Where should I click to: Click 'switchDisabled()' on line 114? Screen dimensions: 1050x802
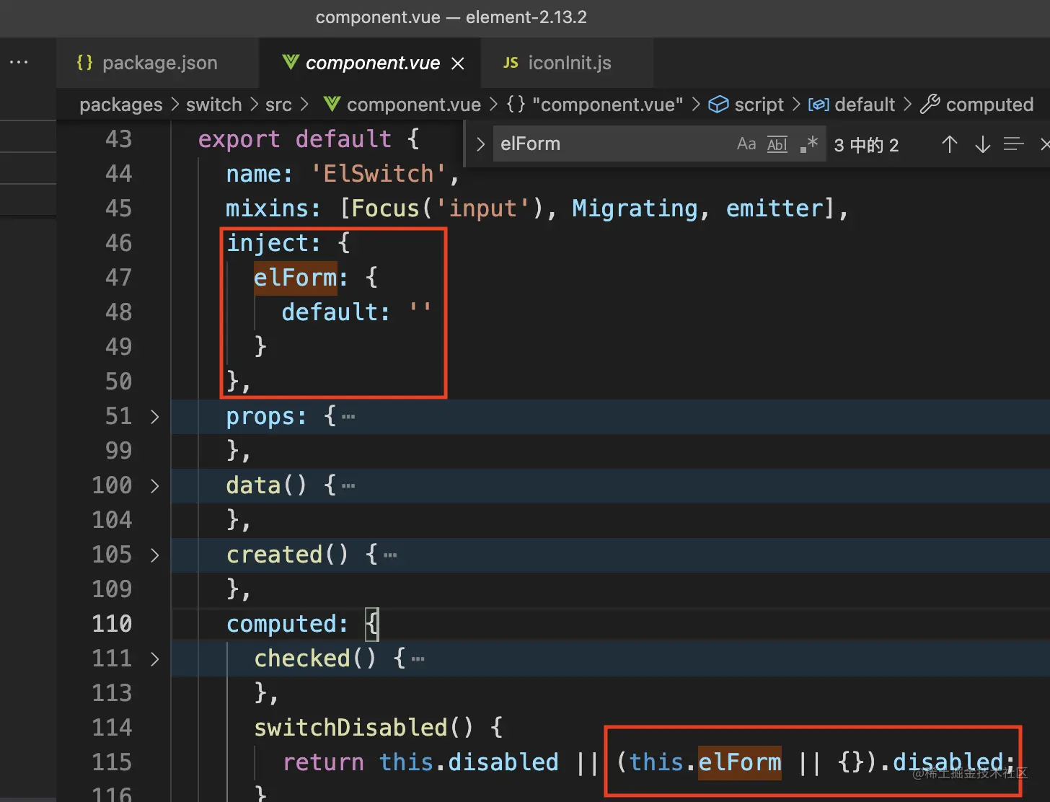[364, 727]
